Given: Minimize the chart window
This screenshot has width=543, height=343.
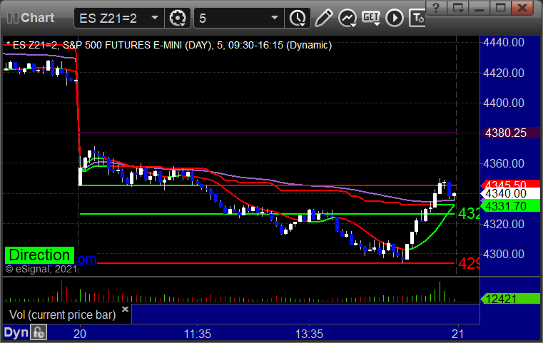Looking at the screenshot, I should (479, 7).
